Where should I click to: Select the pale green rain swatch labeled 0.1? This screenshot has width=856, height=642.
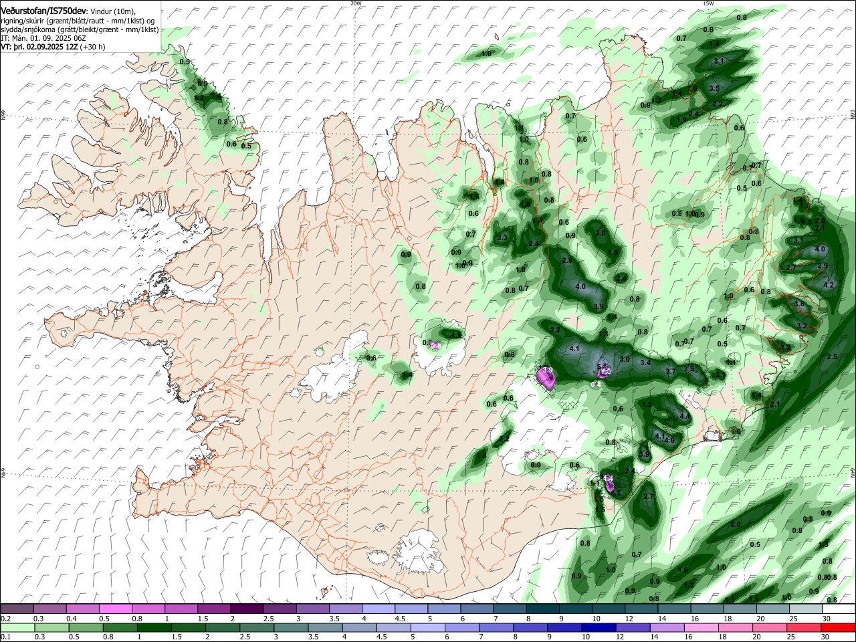click(x=17, y=628)
